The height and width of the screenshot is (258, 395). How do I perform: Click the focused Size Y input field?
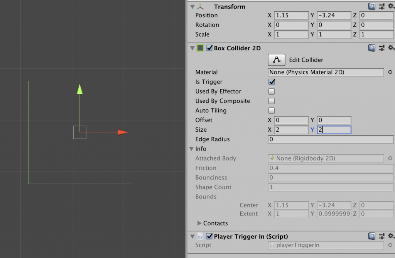334,130
